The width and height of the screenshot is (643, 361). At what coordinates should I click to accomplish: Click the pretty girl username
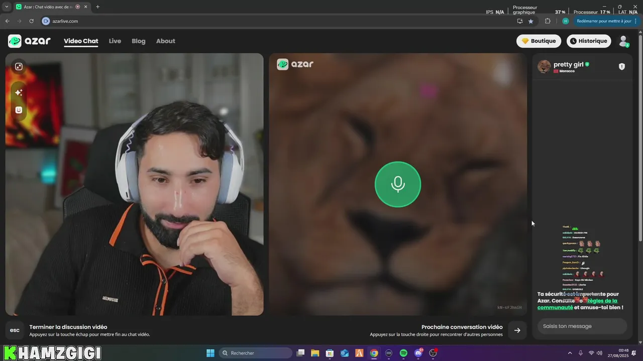click(x=569, y=64)
